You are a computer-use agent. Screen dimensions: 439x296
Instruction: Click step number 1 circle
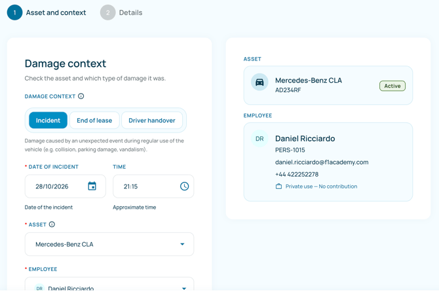(x=14, y=12)
